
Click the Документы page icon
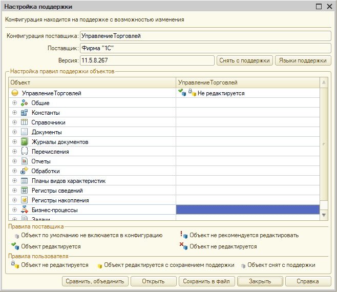coord(24,132)
